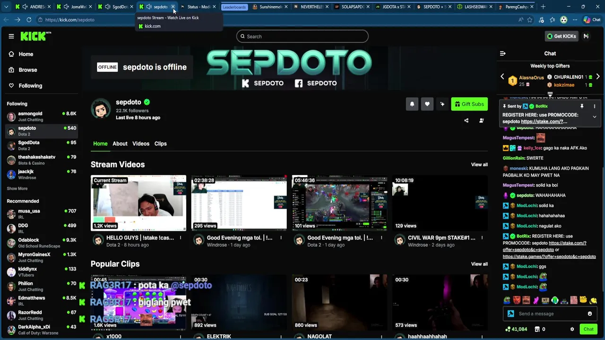The image size is (605, 340).
Task: Open the emoji picker in chat input
Action: coord(589,314)
